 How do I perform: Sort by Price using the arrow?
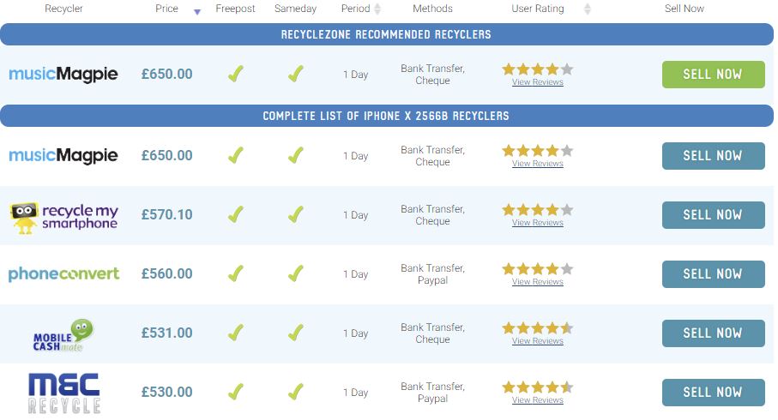197,11
